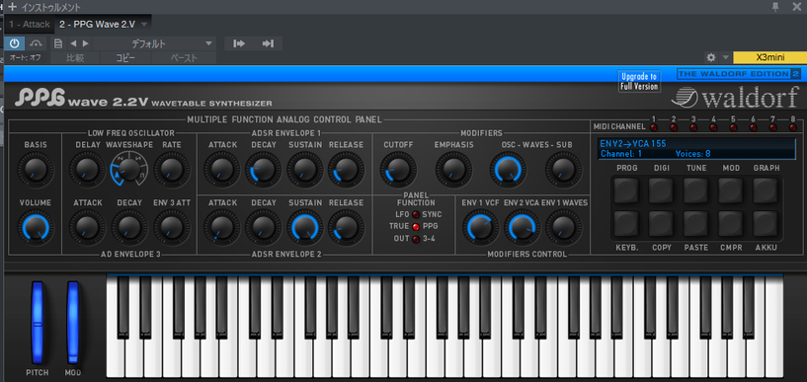Image resolution: width=807 pixels, height=382 pixels.
Task: Click the LFO DELAY knob
Action: pos(87,169)
